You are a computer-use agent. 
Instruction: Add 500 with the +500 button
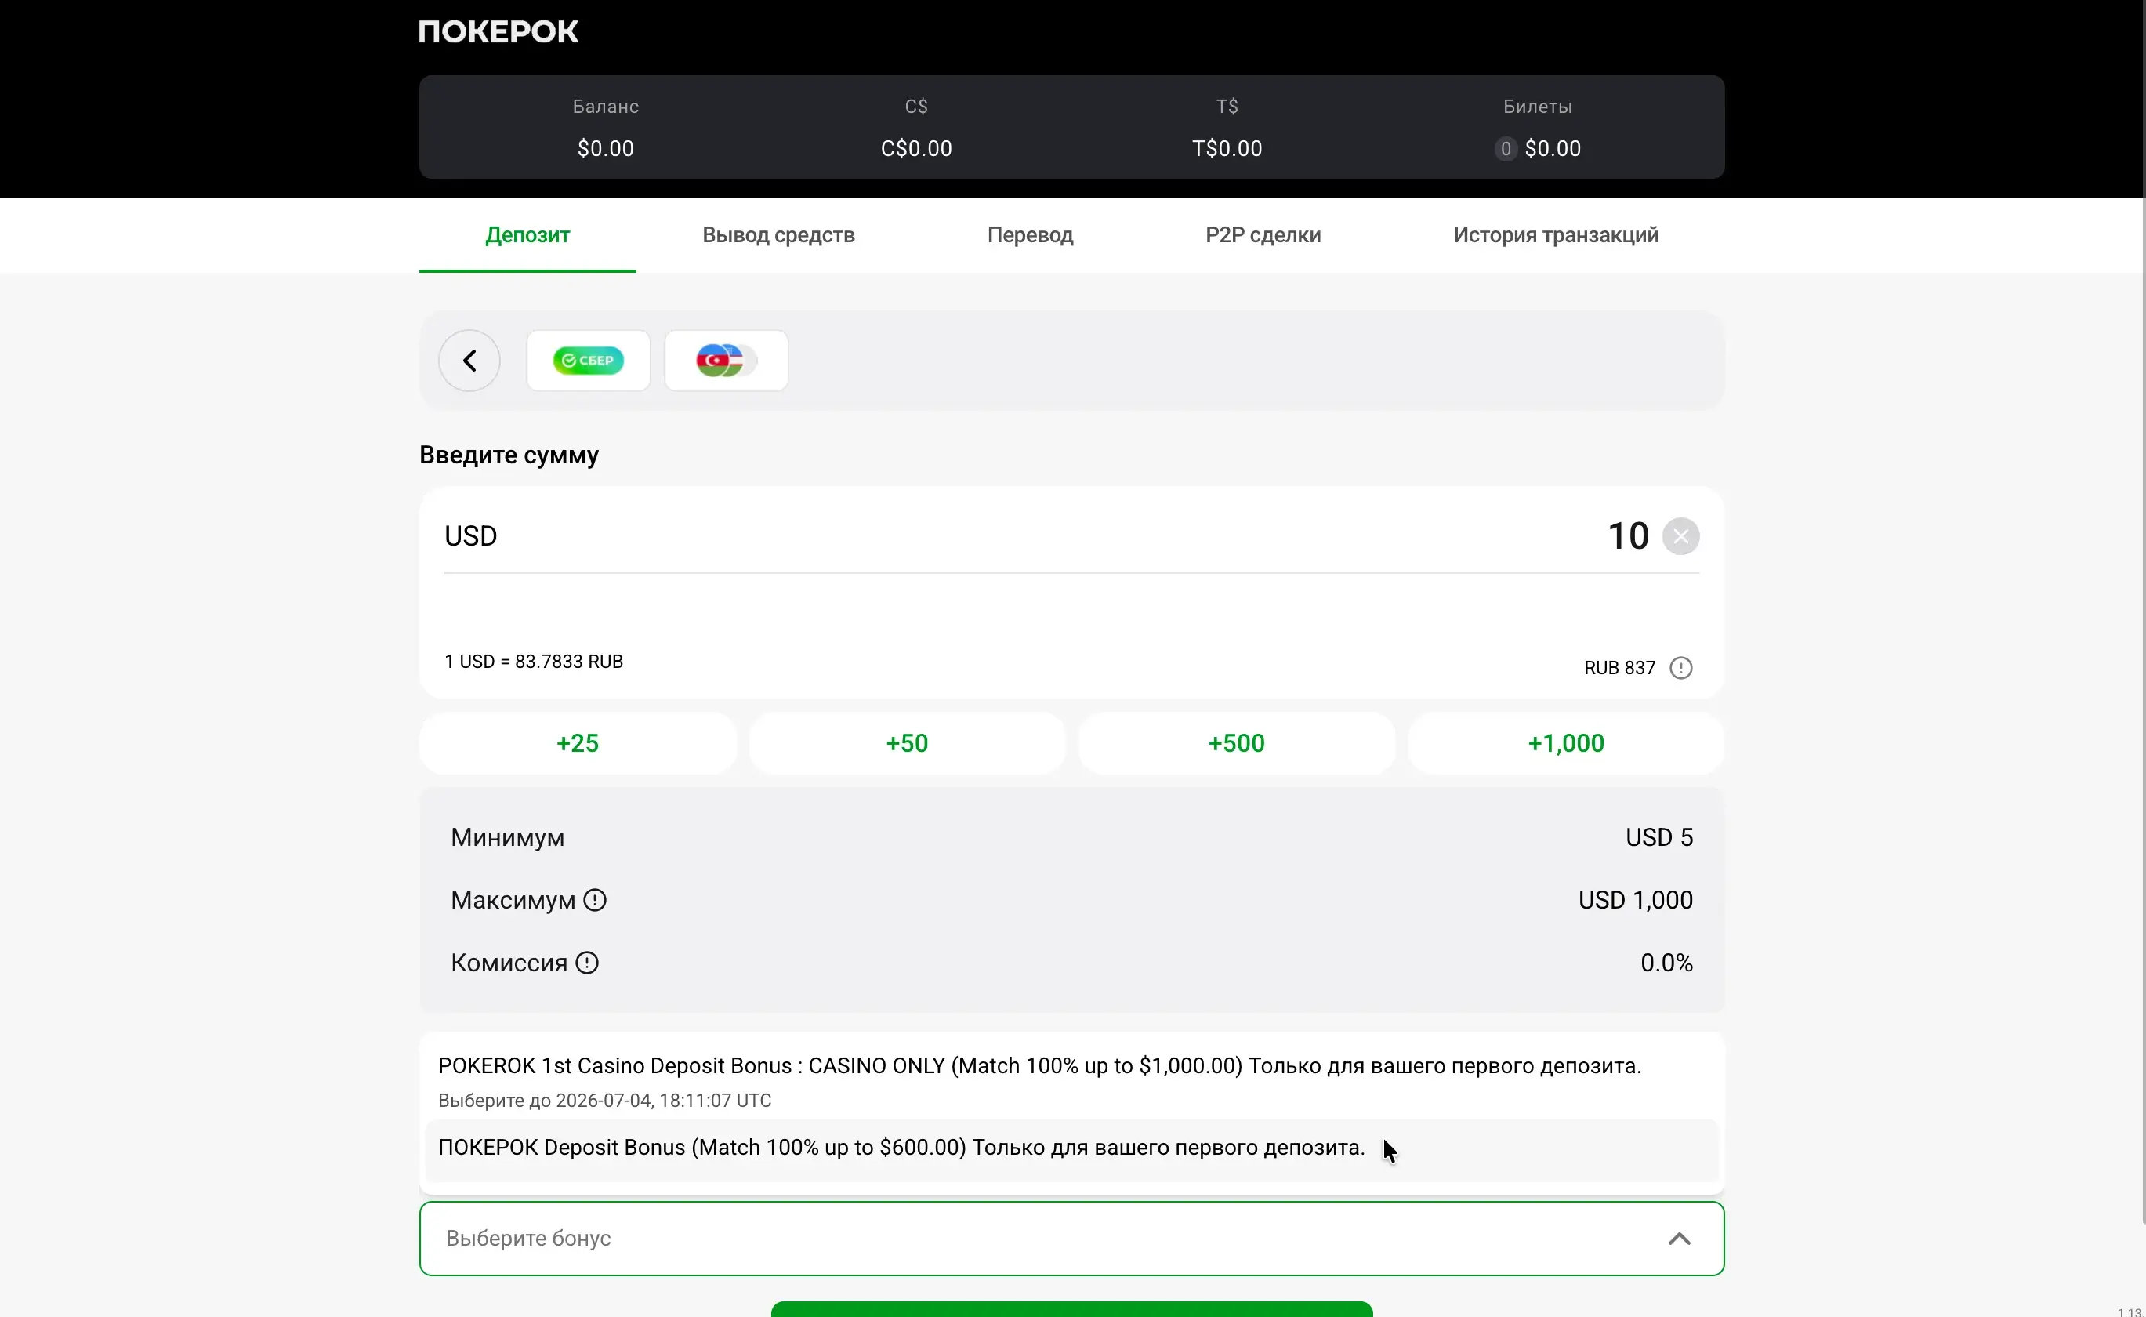pyautogui.click(x=1237, y=744)
